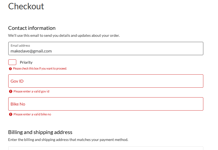
Task: Click the small 'Email address' floating label
Action: pyautogui.click(x=20, y=46)
